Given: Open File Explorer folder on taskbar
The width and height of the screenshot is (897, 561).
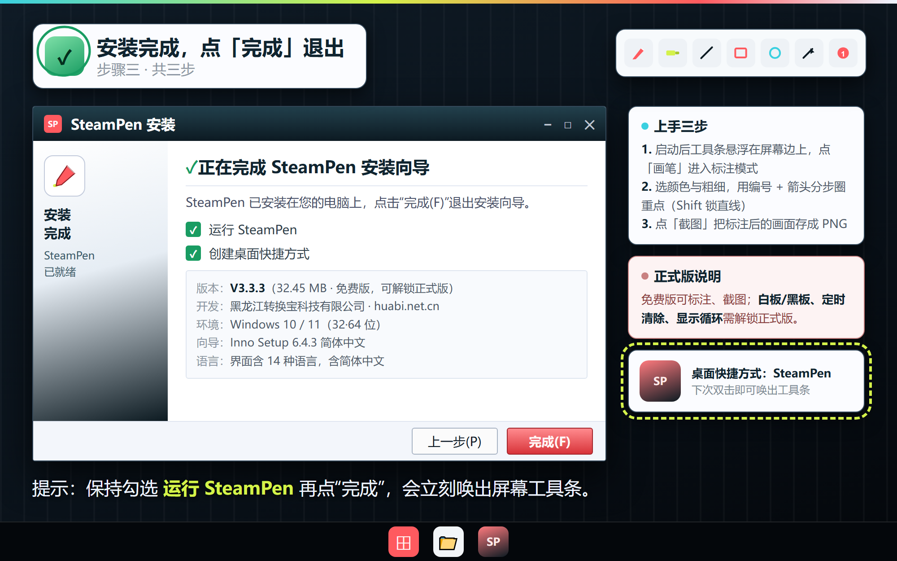Looking at the screenshot, I should point(448,542).
